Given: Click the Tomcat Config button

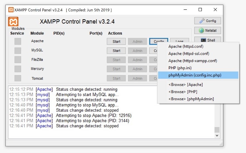Looking at the screenshot, I should [x=153, y=78].
